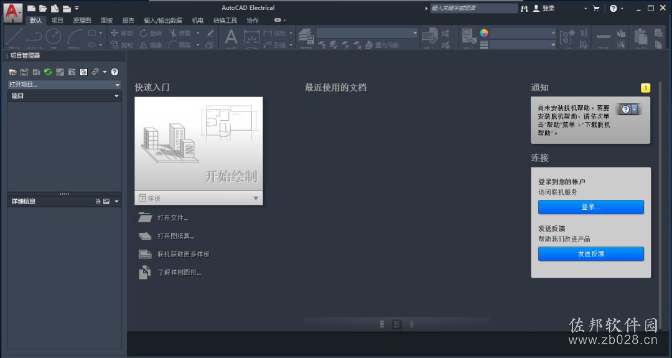672x358 pixels.
Task: Select the 复制 (Copy) tool
Action: click(122, 45)
